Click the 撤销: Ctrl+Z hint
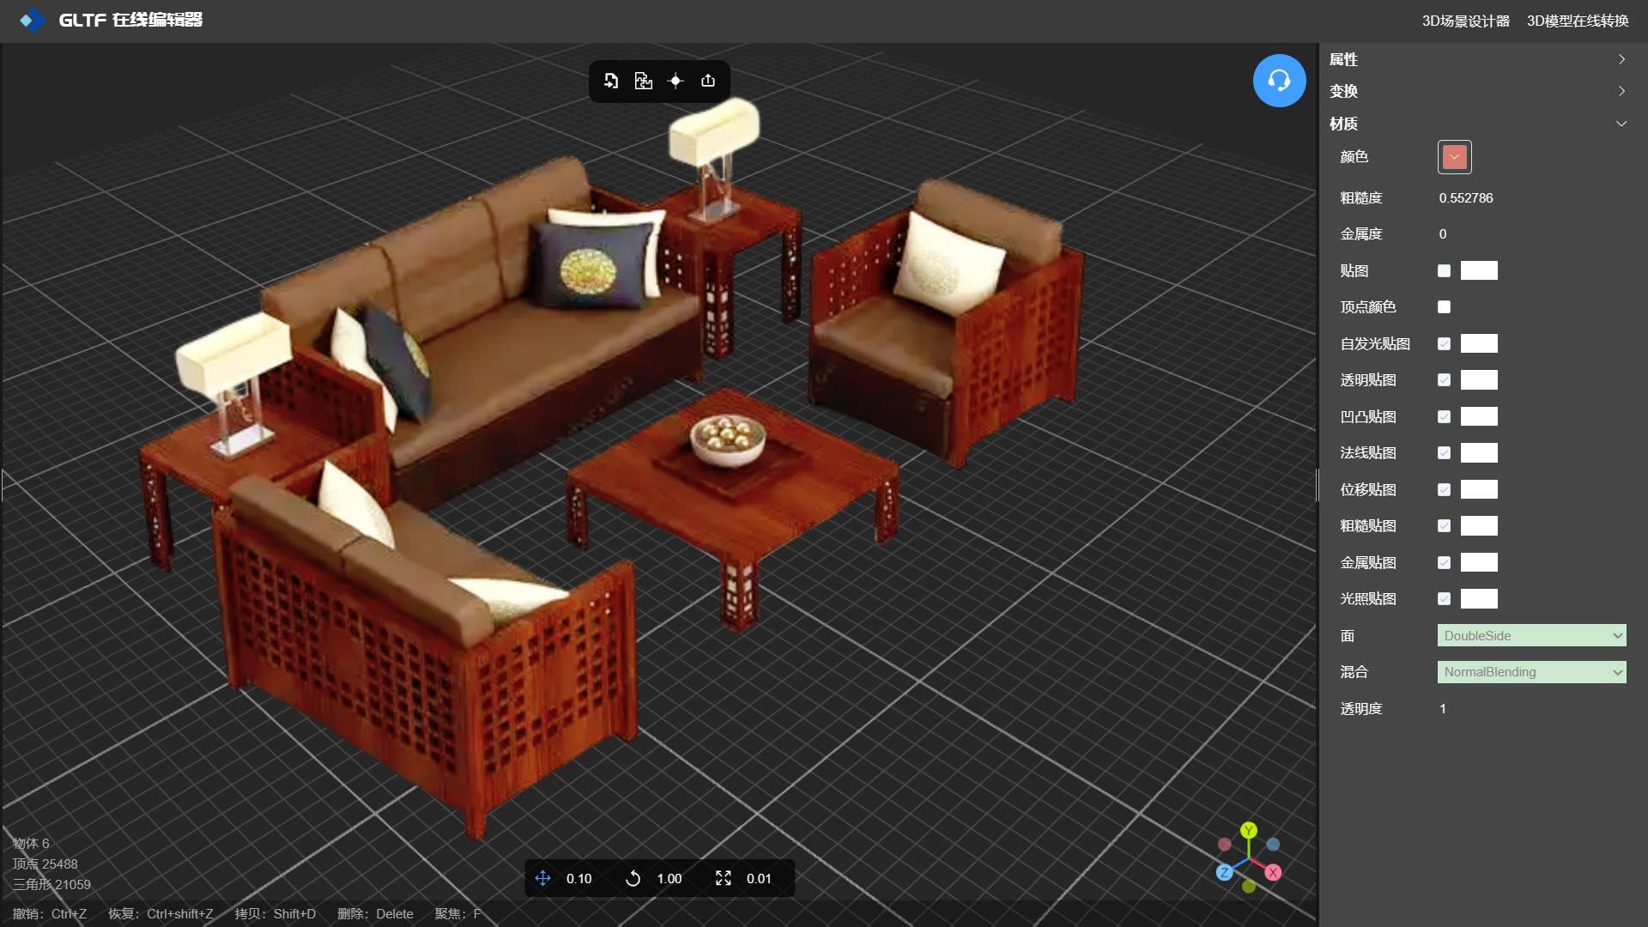The image size is (1648, 927). [x=50, y=913]
